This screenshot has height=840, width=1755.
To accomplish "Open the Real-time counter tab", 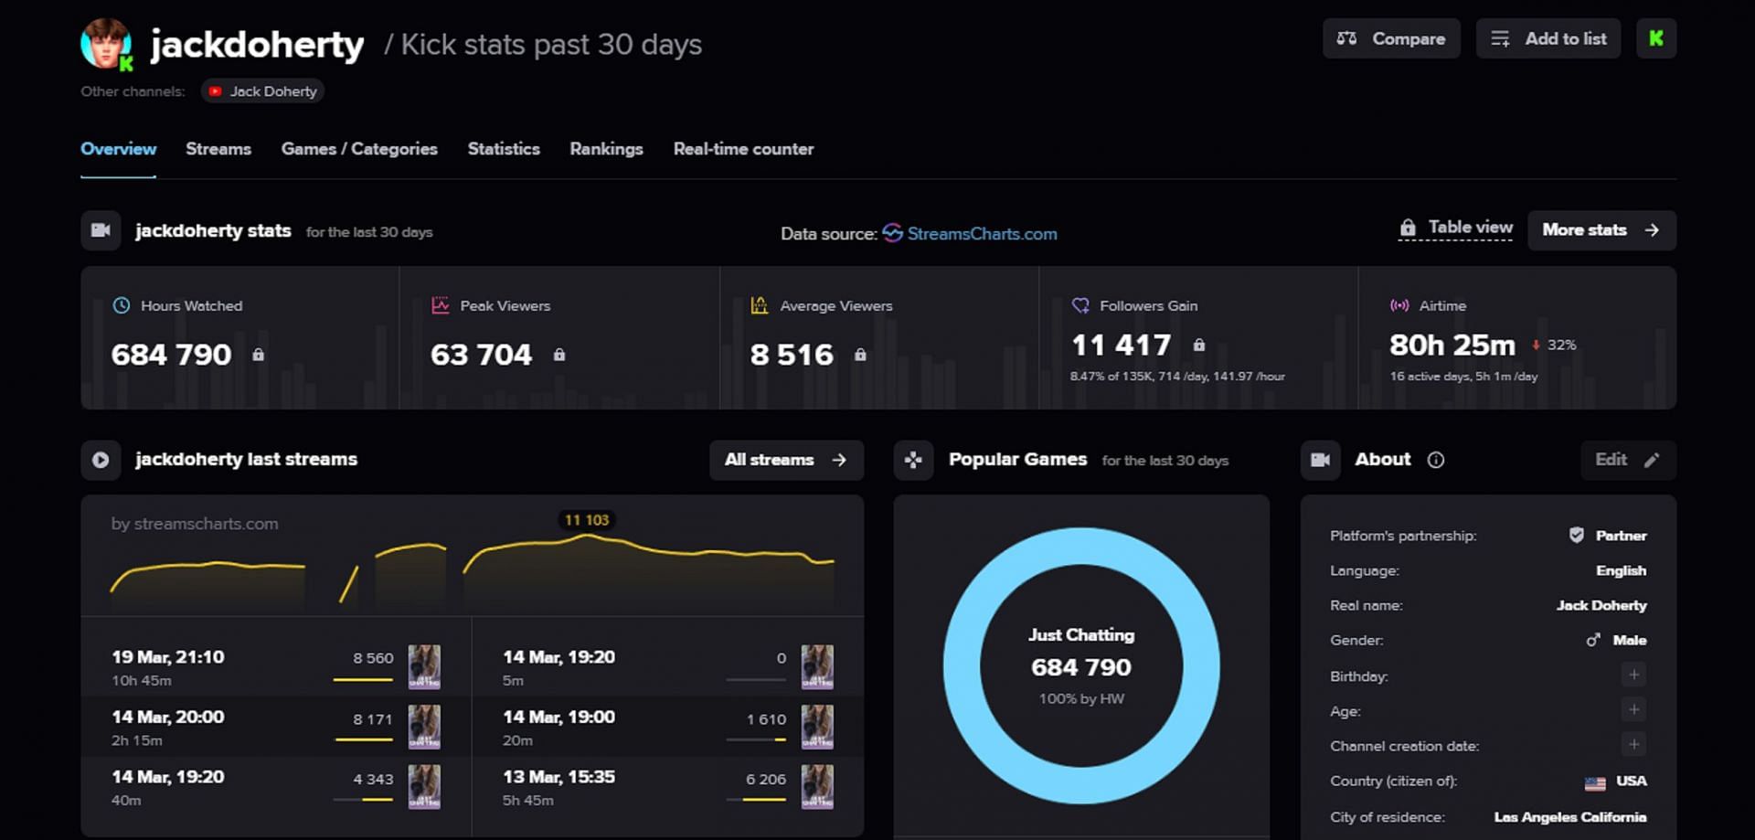I will [743, 149].
